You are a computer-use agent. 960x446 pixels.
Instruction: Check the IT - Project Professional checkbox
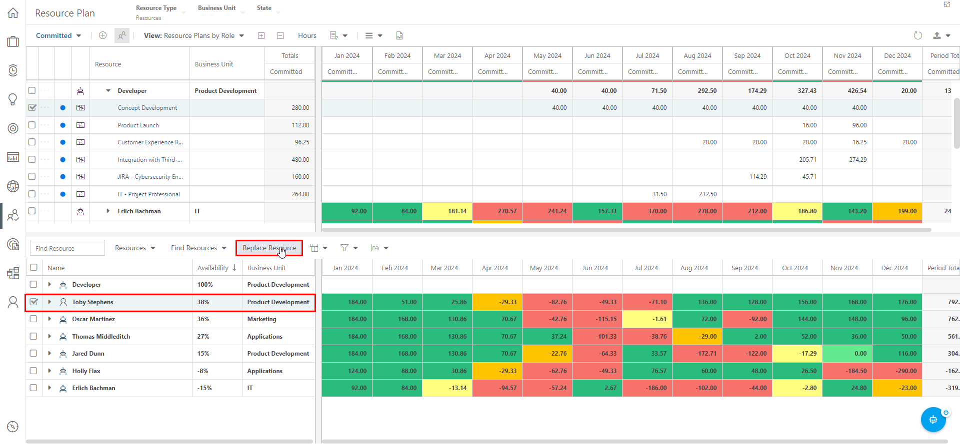(x=32, y=194)
